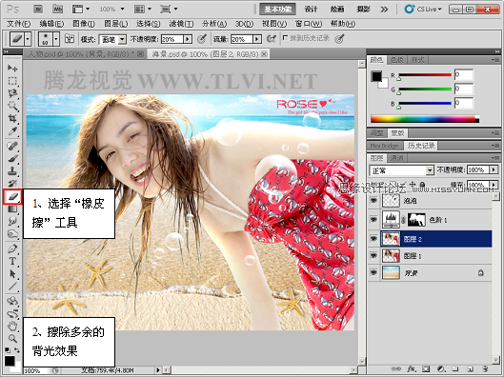Open the opacity slider arrow in options bar
The width and height of the screenshot is (504, 377).
(x=188, y=39)
